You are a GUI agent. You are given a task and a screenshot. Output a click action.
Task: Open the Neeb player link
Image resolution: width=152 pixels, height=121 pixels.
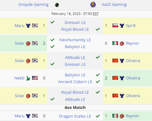(x=19, y=78)
